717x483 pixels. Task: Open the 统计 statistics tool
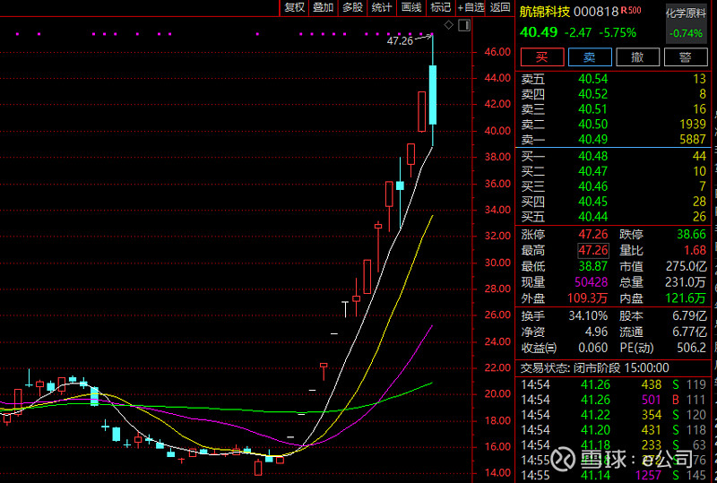coord(382,7)
